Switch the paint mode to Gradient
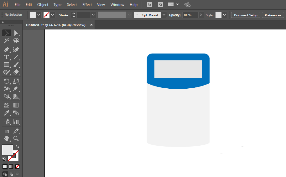This screenshot has height=177, width=286. click(x=11, y=166)
